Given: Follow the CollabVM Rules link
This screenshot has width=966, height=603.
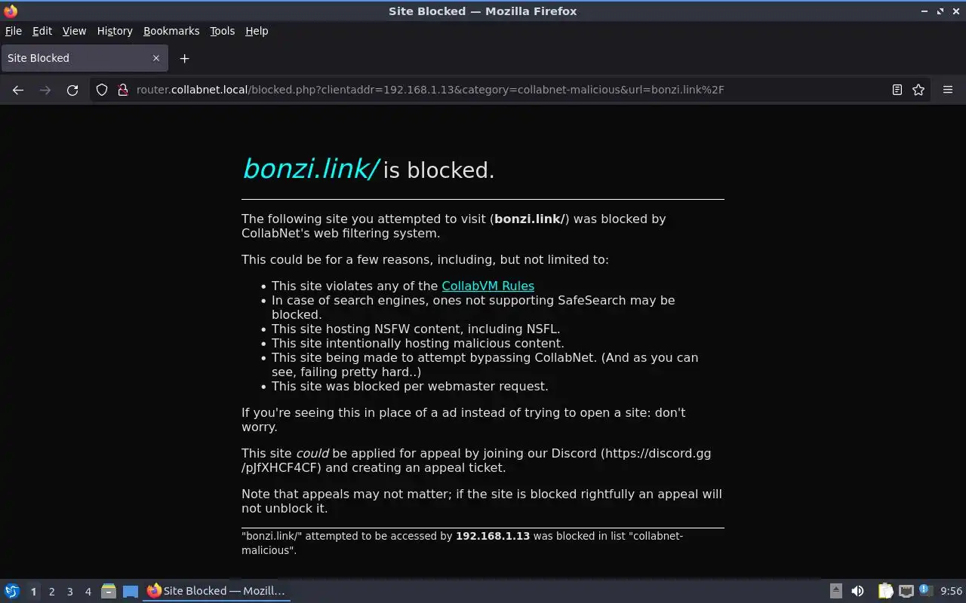Looking at the screenshot, I should (x=488, y=286).
